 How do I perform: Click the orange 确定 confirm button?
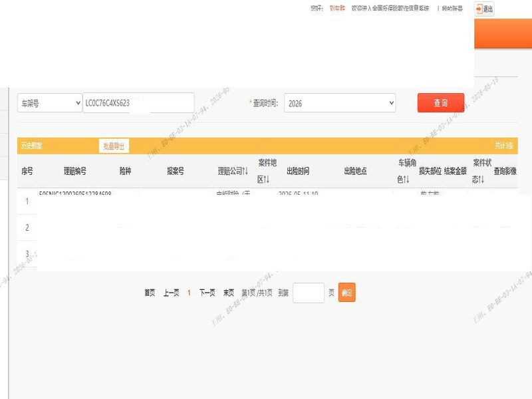pos(346,293)
